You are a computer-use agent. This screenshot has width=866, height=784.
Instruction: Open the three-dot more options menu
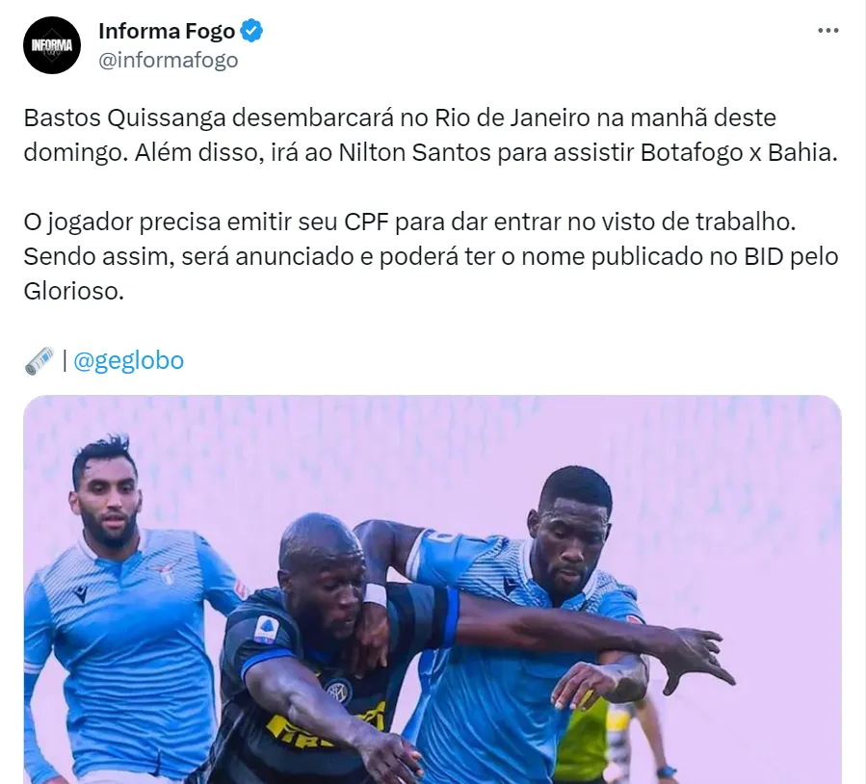tap(827, 31)
